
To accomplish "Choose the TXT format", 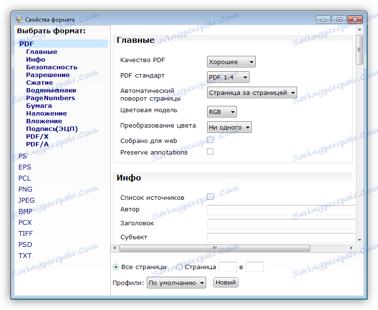I will [x=25, y=256].
